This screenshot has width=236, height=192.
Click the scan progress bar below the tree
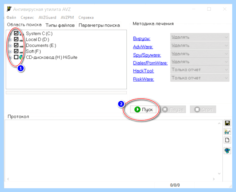[66, 93]
